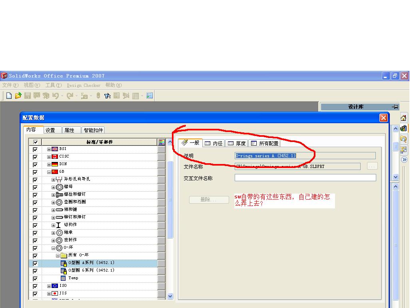The image size is (411, 308).
Task: Click the 删除 button
Action: pyautogui.click(x=209, y=200)
